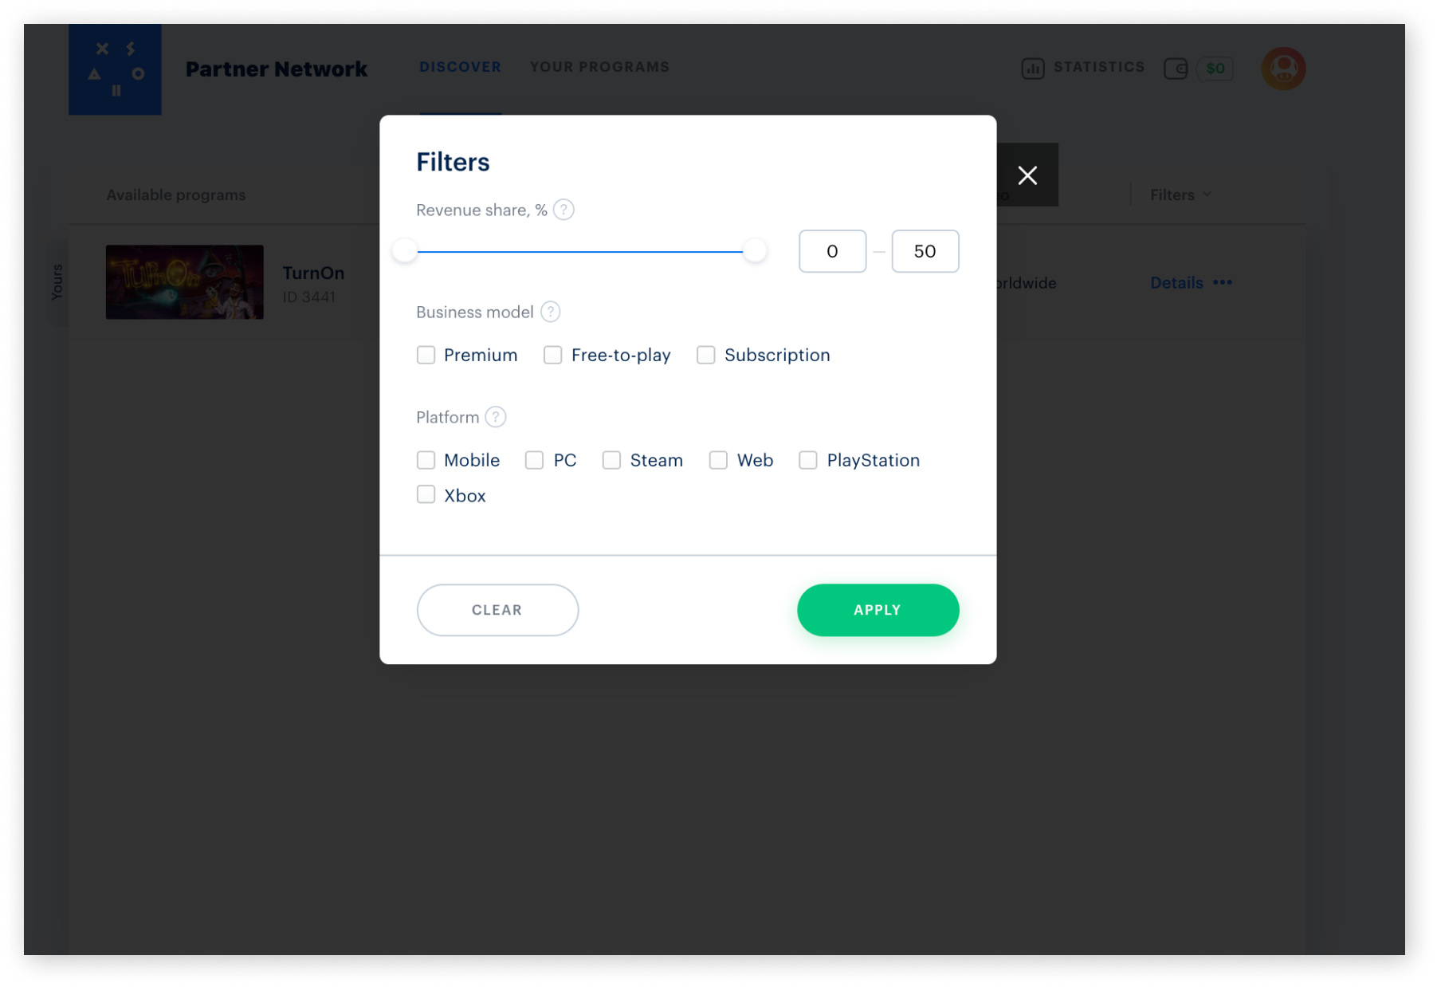Click the three-dots more options icon
1437x987 pixels.
click(x=1223, y=282)
